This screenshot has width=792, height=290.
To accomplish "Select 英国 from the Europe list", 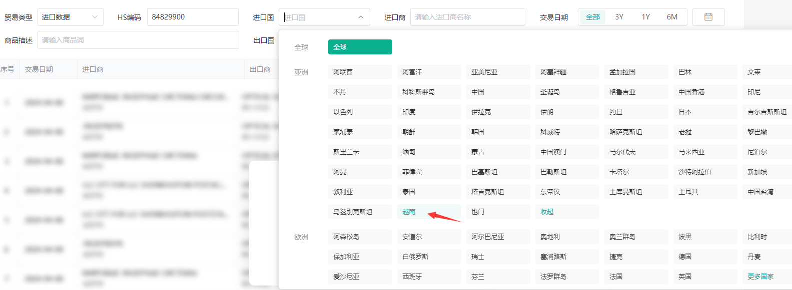I will (685, 277).
